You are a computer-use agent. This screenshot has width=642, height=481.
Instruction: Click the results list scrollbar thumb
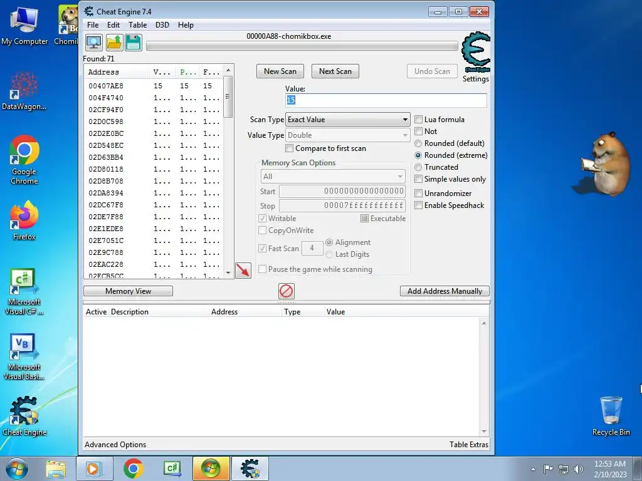[228, 96]
